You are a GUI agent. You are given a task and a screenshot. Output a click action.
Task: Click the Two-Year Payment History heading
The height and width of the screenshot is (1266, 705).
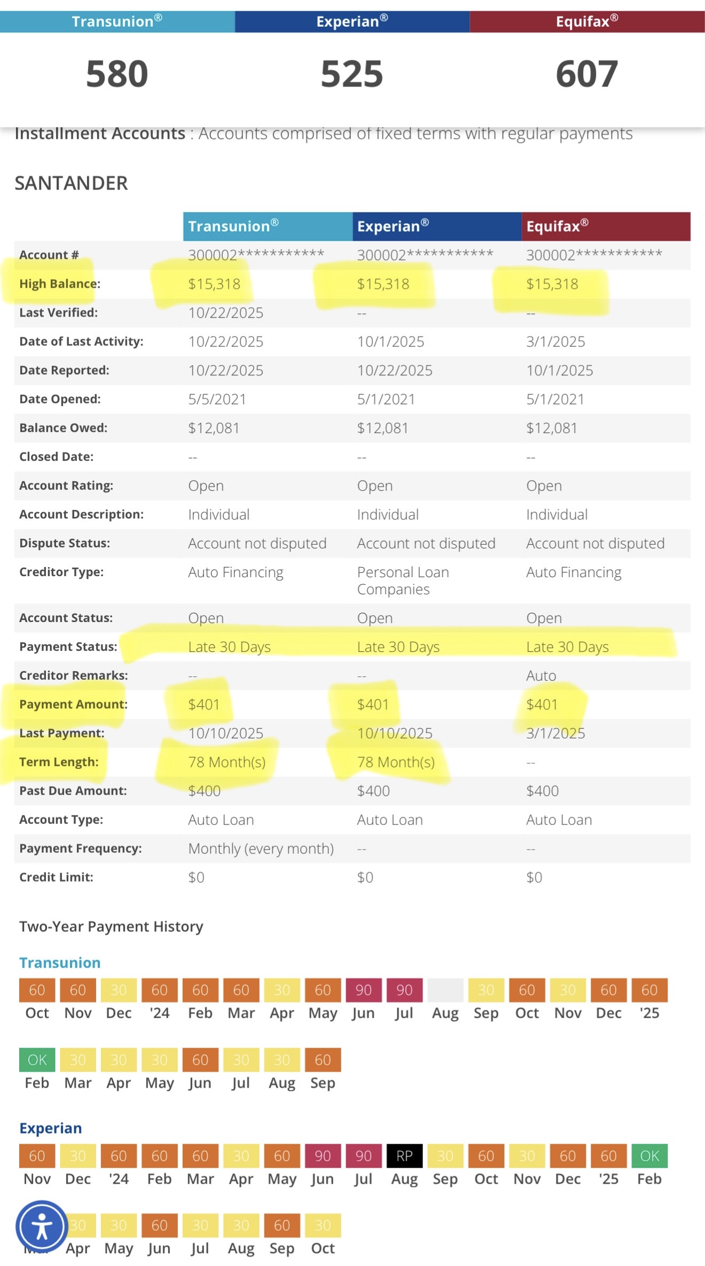[x=110, y=926]
